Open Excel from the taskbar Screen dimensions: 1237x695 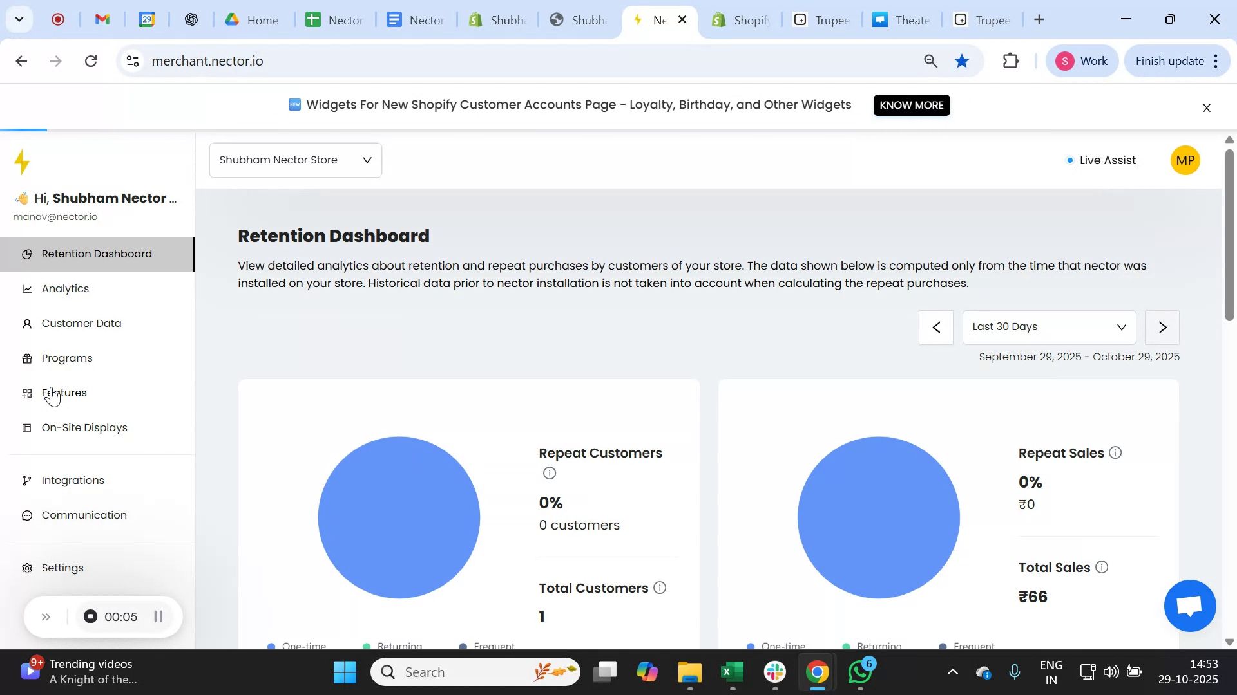click(731, 673)
